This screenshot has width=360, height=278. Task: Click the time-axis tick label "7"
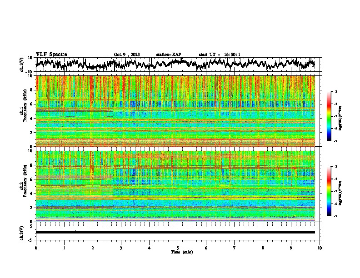235,248
